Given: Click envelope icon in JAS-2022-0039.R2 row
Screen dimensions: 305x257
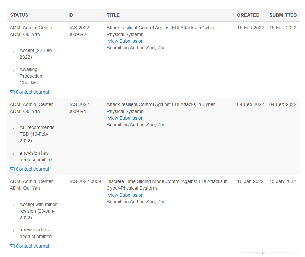Looking at the screenshot, I should (12, 92).
